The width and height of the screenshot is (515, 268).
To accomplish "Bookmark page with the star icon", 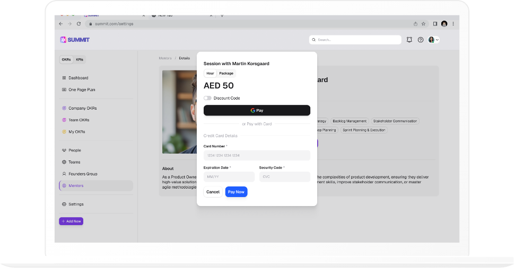I will [423, 24].
